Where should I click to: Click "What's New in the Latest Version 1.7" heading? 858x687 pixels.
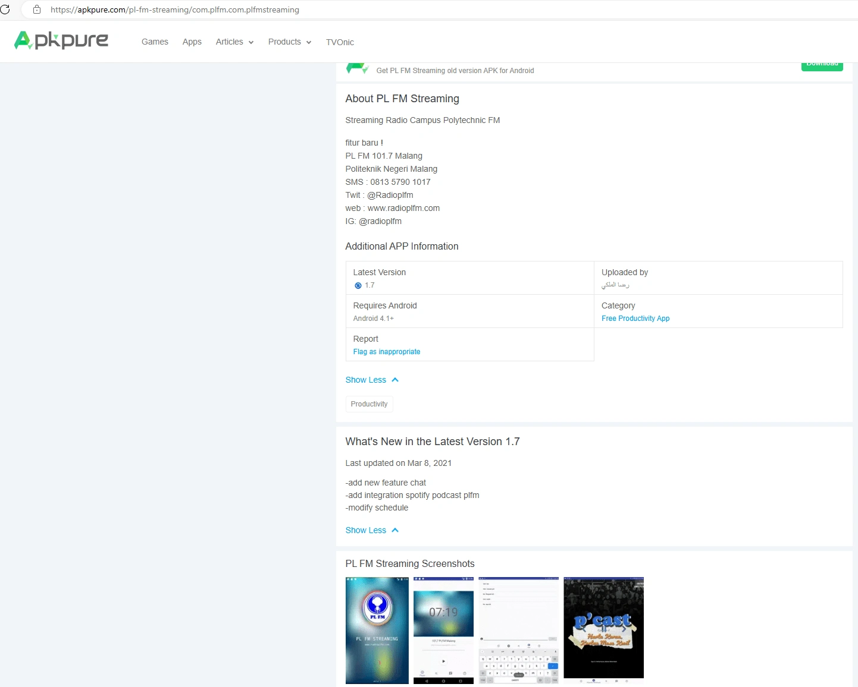(x=433, y=442)
